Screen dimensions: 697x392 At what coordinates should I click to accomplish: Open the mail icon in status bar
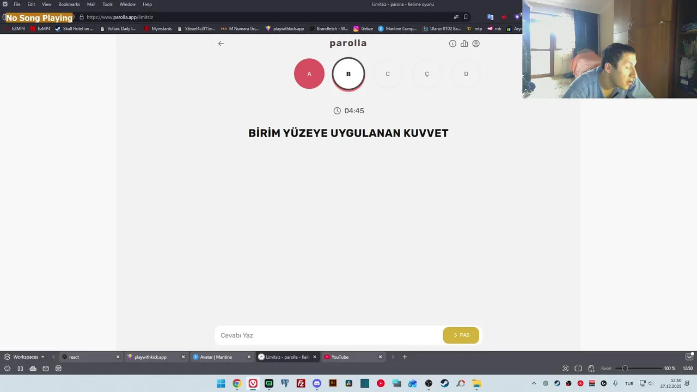click(x=46, y=369)
